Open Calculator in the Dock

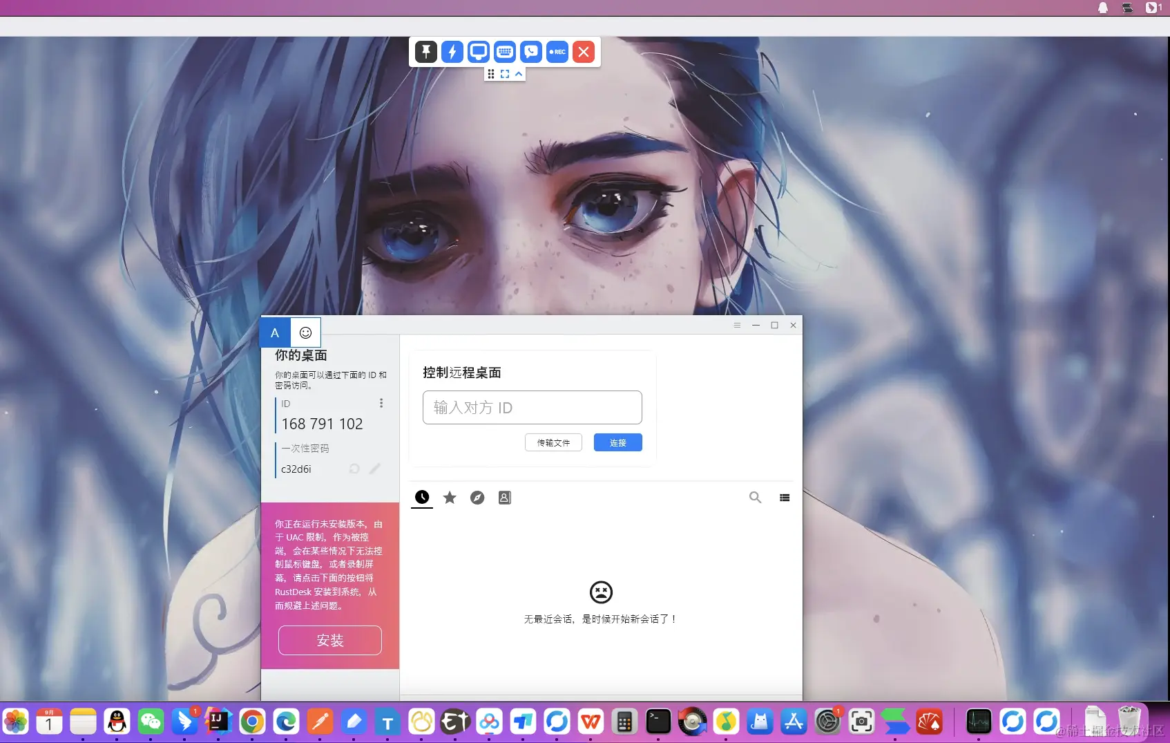[624, 722]
